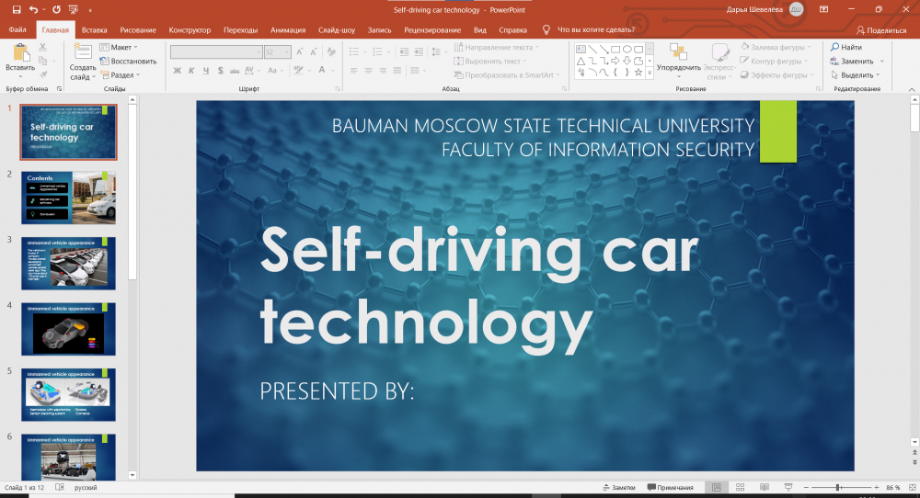The height and width of the screenshot is (498, 920).
Task: Decrease font size with smaller A icon
Action: click(x=314, y=52)
